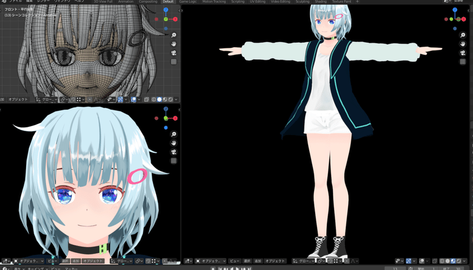Toggle overlays in top-left viewport header
The height and width of the screenshot is (270, 473).
point(134,100)
